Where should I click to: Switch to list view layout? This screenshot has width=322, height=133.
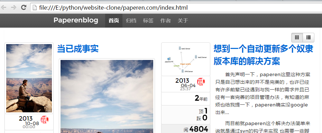(309, 38)
